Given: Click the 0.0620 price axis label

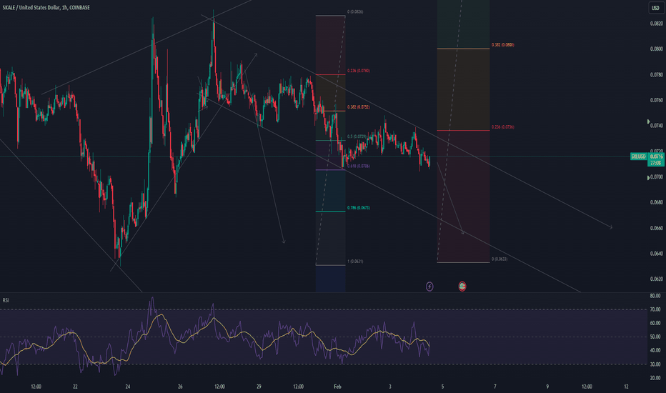Looking at the screenshot, I should pyautogui.click(x=656, y=279).
